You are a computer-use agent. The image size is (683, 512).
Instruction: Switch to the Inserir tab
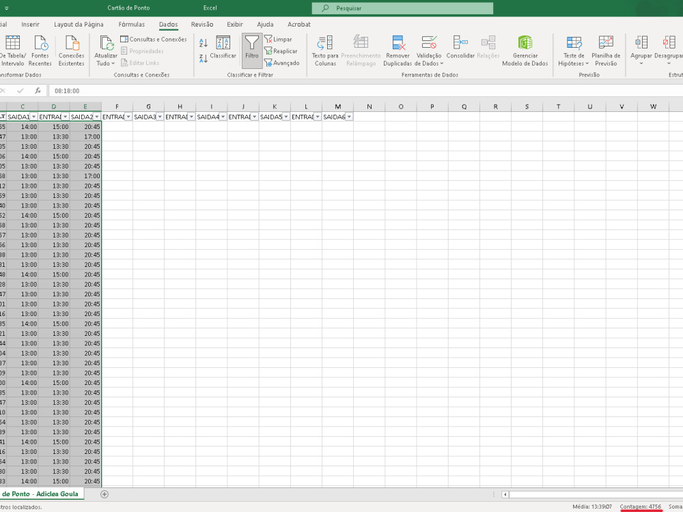31,25
